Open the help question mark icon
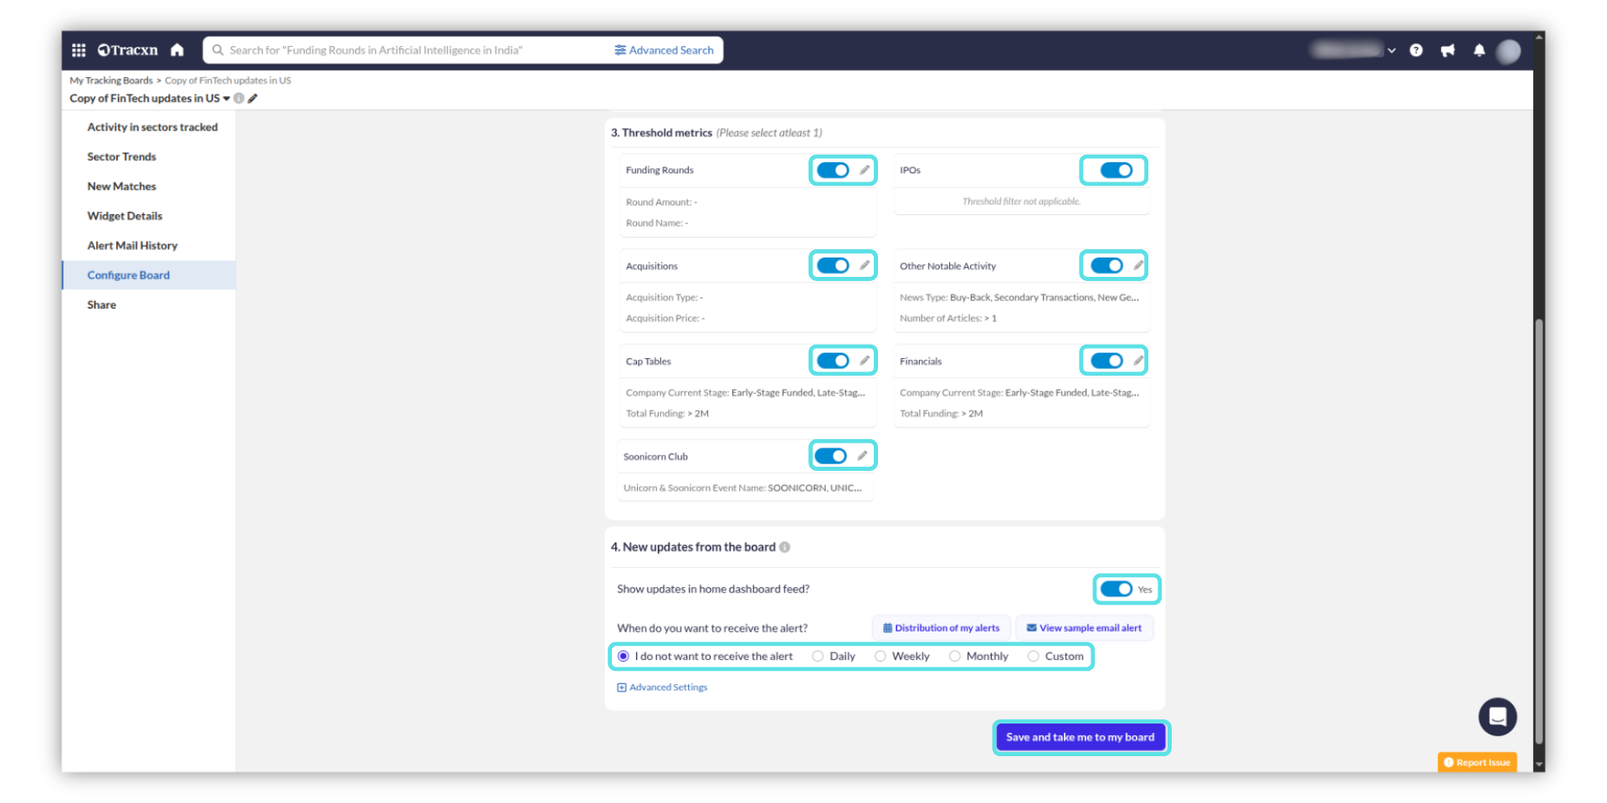Image resolution: width=1607 pixels, height=803 pixels. click(x=1415, y=50)
